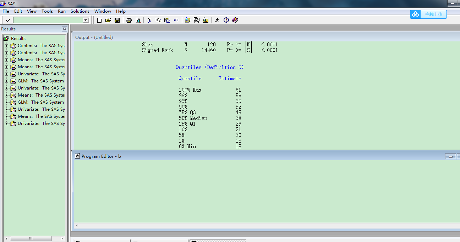Copy selection using the toolbar Copy icon
Image resolution: width=460 pixels, height=242 pixels.
coord(158,20)
